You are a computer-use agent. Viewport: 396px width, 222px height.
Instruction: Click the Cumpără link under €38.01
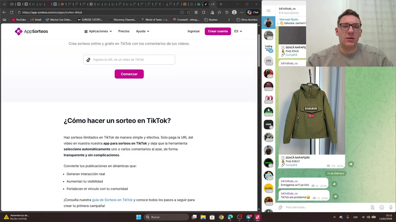pos(291,165)
